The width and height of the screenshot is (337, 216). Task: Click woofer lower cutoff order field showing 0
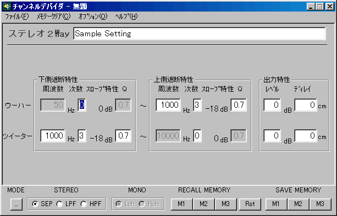coord(82,105)
